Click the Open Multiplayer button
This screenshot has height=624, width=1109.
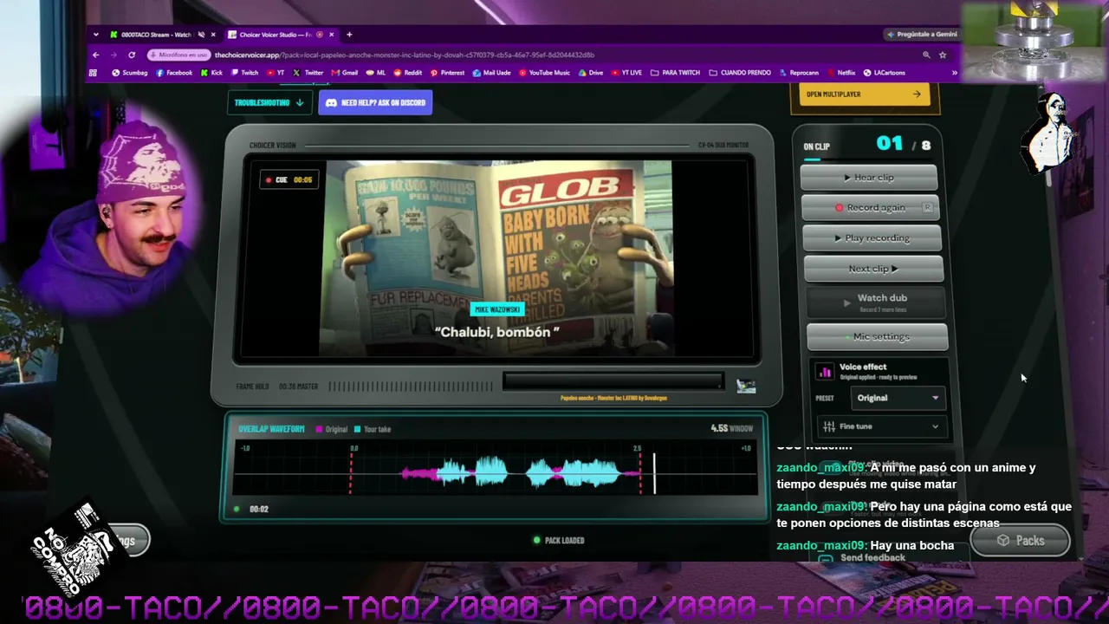tap(864, 94)
